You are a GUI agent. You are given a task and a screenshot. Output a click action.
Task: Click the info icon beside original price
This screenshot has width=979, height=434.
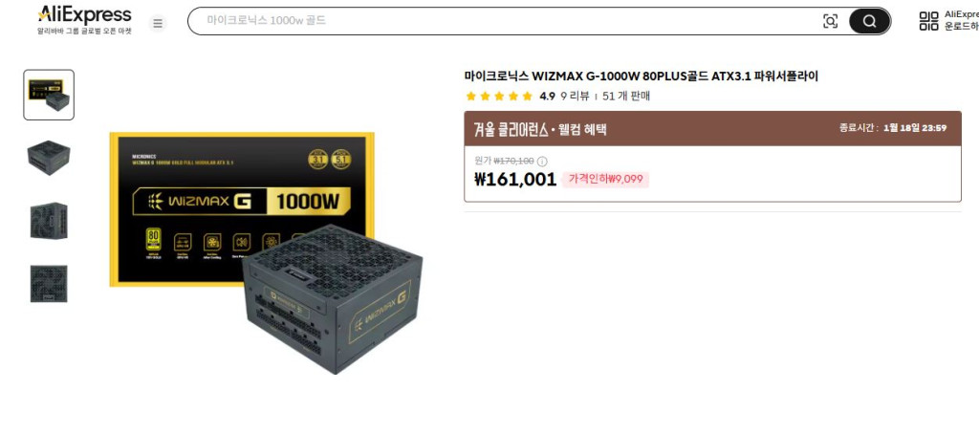pyautogui.click(x=542, y=162)
